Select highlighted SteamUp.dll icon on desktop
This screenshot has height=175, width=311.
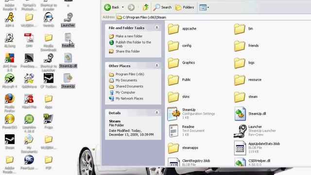coord(68,61)
